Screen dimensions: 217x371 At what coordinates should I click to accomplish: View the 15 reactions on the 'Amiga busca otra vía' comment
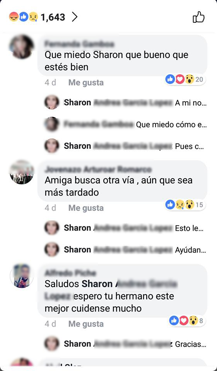[185, 205]
